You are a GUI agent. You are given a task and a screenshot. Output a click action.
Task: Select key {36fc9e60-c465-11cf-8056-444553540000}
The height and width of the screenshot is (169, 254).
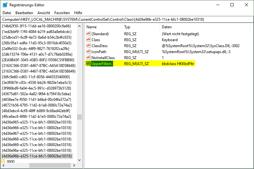(36, 77)
